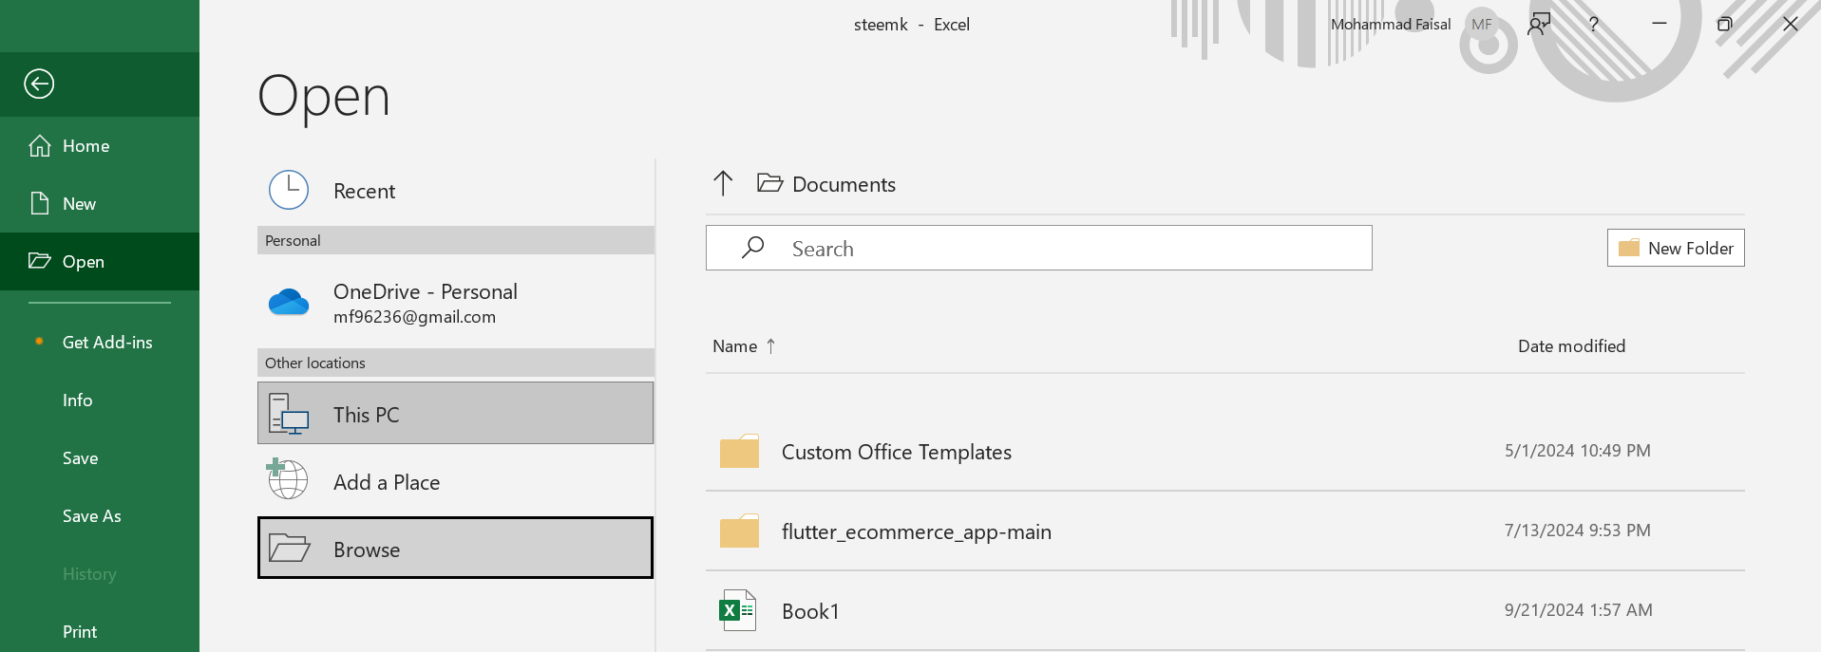This screenshot has width=1821, height=652.
Task: Sort by Date modified column
Action: coord(1571,346)
